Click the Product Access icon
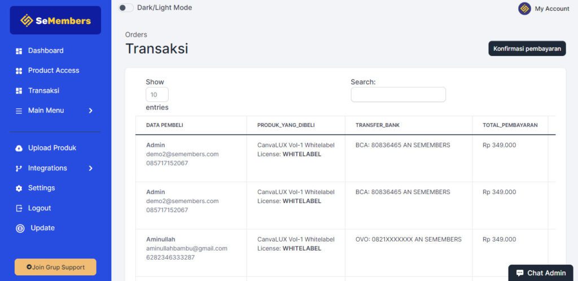This screenshot has height=281, width=578. click(x=19, y=71)
